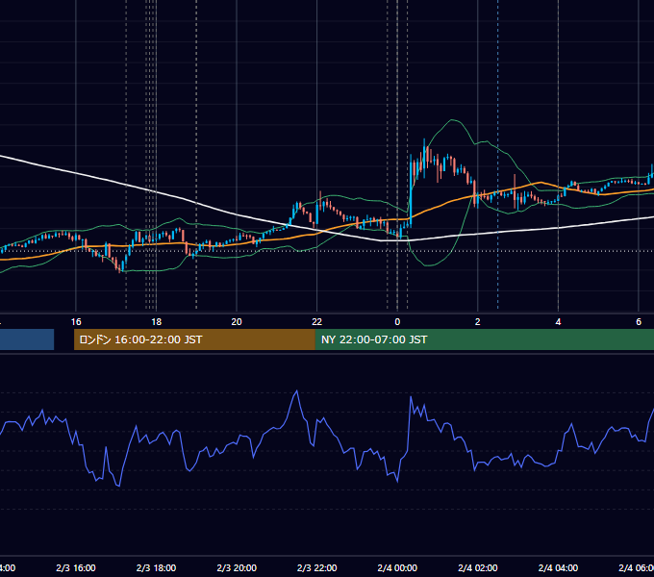
Task: Click the oscillator low point at 2/4 00:00
Action: click(397, 481)
